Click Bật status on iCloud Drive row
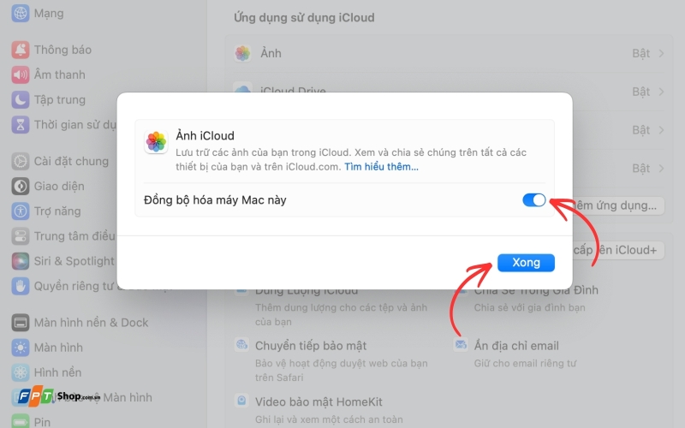The height and width of the screenshot is (428, 685). tap(640, 92)
